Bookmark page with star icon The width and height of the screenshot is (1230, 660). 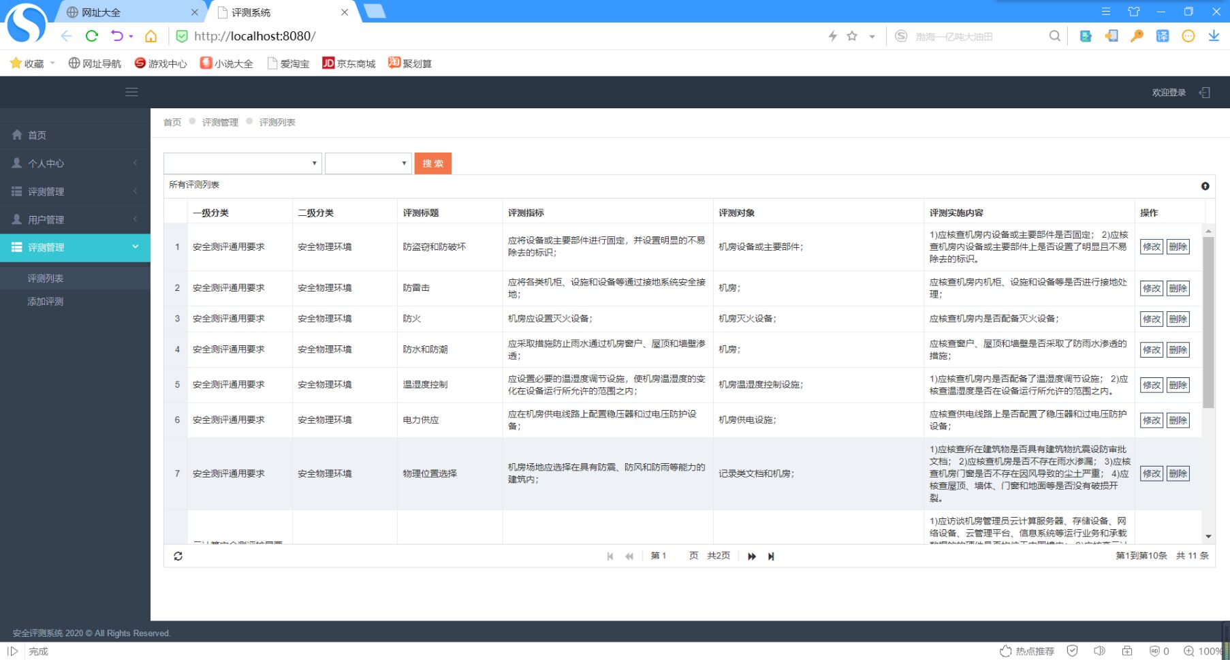(x=852, y=36)
